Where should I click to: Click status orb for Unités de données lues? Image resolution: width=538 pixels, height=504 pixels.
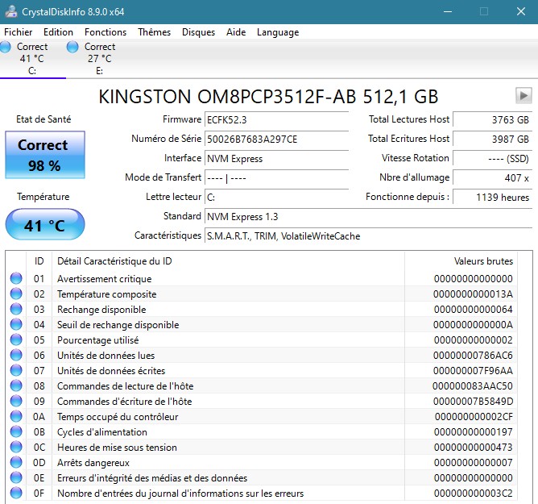16,355
